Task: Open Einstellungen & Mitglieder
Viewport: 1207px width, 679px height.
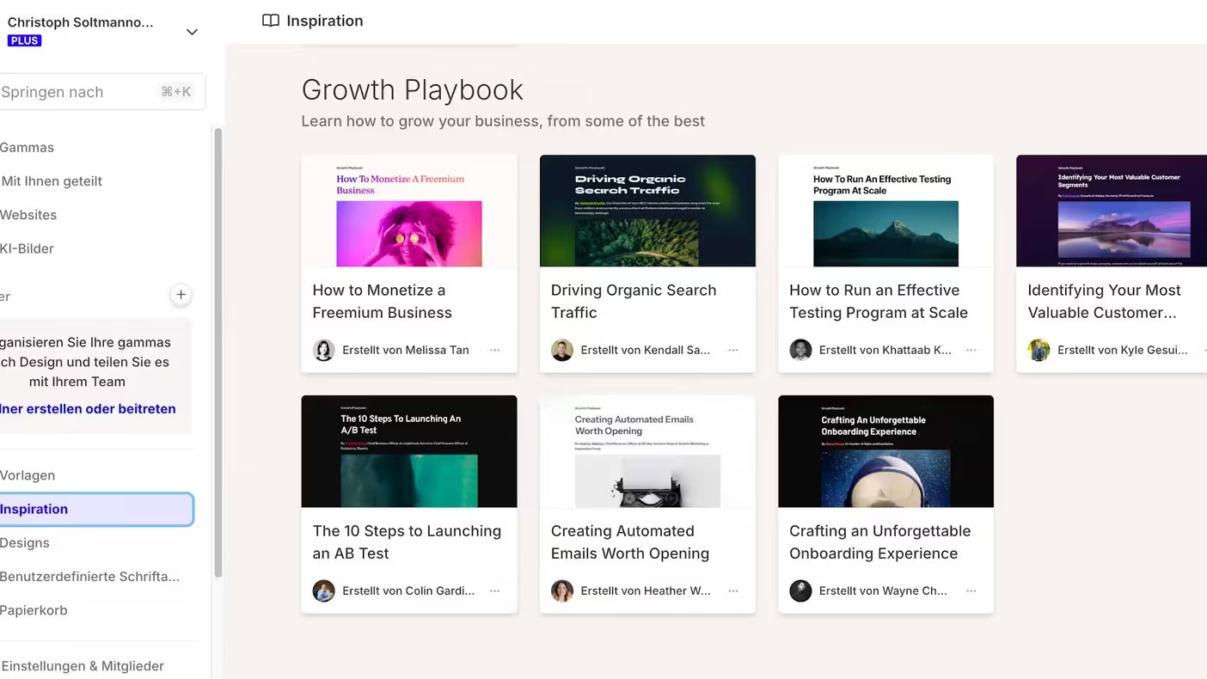Action: (x=83, y=665)
